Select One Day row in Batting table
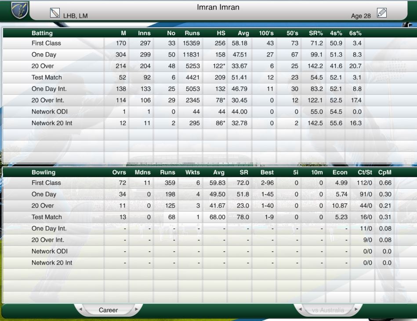Viewport: 417px width, 321px height. (x=210, y=54)
